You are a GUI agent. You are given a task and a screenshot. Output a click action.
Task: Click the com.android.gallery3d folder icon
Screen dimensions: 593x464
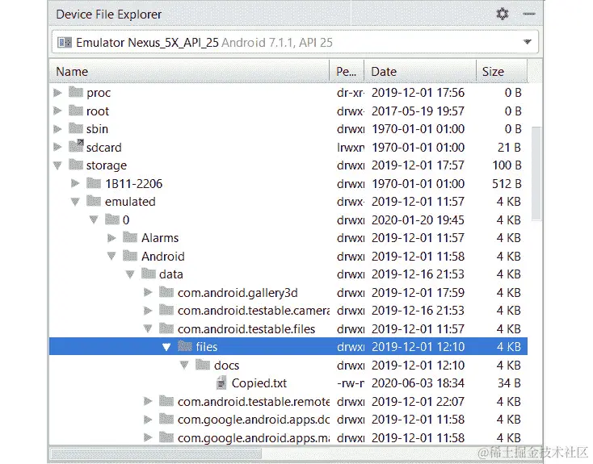(166, 291)
